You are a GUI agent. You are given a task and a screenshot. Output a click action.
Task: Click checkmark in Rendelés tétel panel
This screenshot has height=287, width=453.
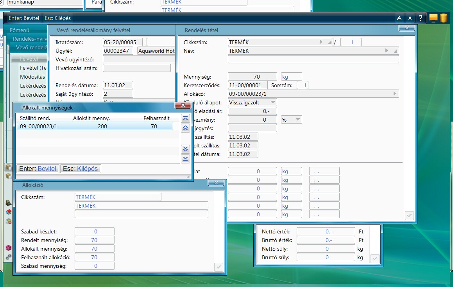(409, 215)
